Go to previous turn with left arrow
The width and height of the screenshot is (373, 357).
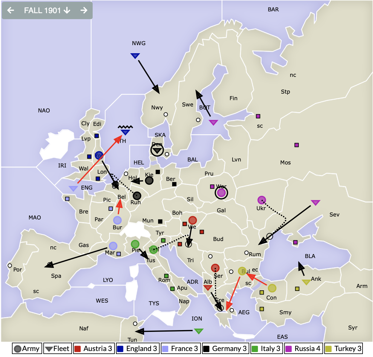coord(11,10)
